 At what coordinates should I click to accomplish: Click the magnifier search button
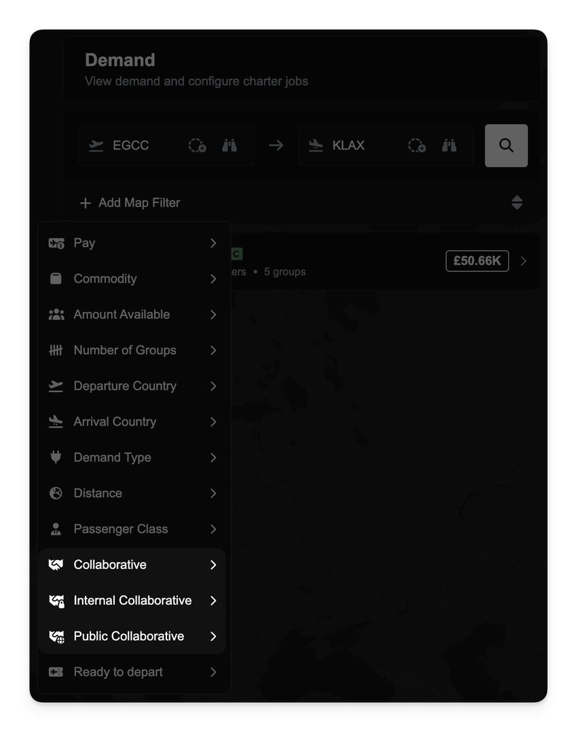point(506,145)
